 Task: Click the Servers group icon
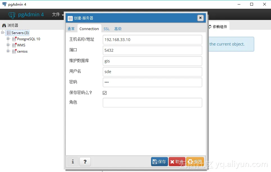[x=9, y=33]
